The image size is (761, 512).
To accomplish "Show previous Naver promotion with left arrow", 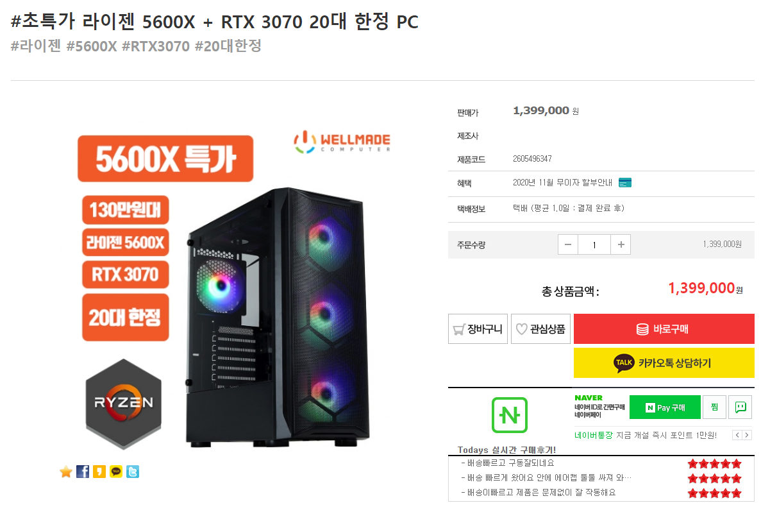I will click(737, 435).
